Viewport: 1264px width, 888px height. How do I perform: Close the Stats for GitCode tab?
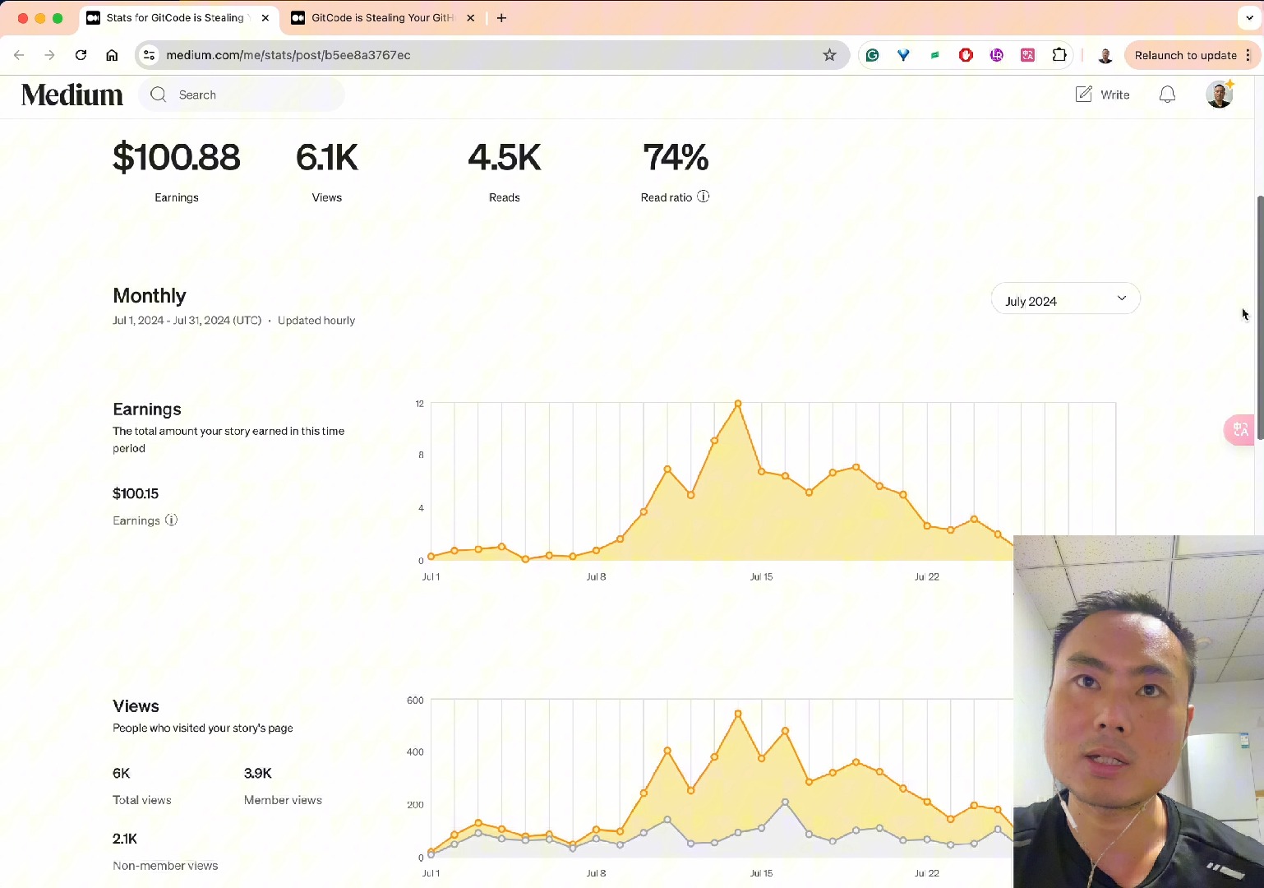pos(265,18)
